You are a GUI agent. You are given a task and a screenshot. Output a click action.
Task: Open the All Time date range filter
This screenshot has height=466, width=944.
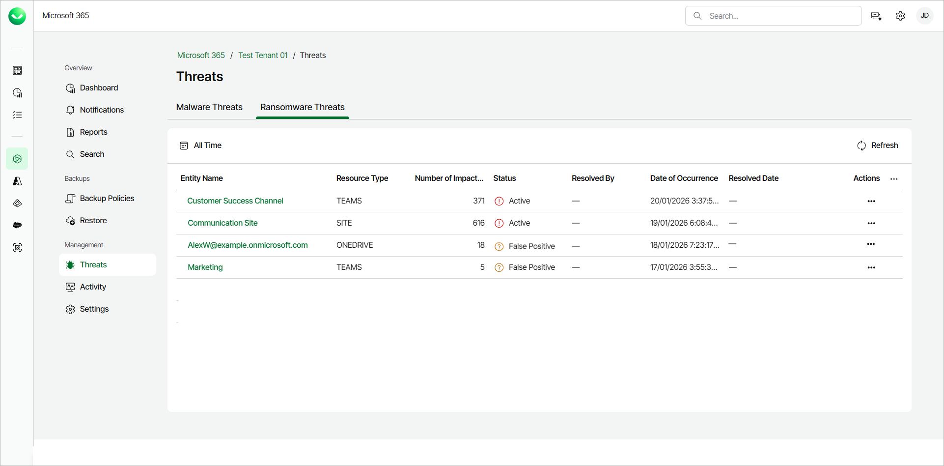[200, 145]
